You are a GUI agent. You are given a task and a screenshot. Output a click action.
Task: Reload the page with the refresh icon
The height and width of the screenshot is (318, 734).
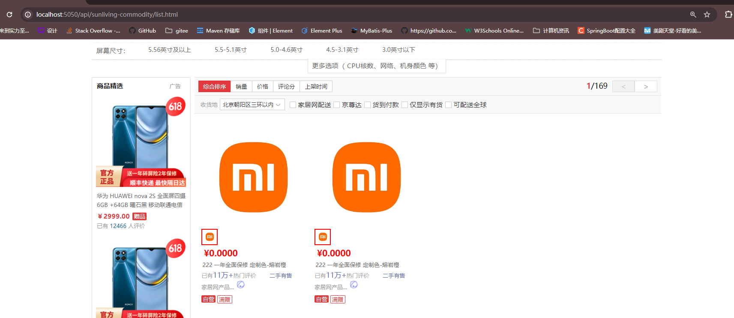(9, 15)
